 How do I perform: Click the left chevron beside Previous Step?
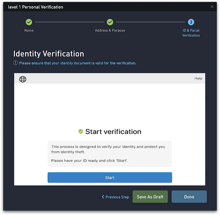103,197
